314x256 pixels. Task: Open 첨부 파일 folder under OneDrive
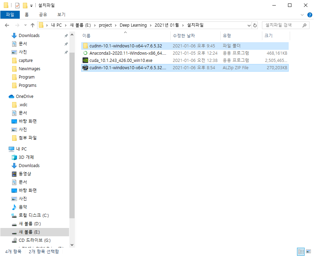point(27,138)
